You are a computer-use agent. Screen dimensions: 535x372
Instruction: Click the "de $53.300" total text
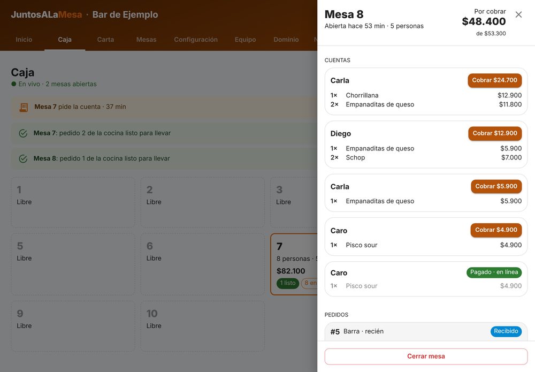pyautogui.click(x=491, y=33)
